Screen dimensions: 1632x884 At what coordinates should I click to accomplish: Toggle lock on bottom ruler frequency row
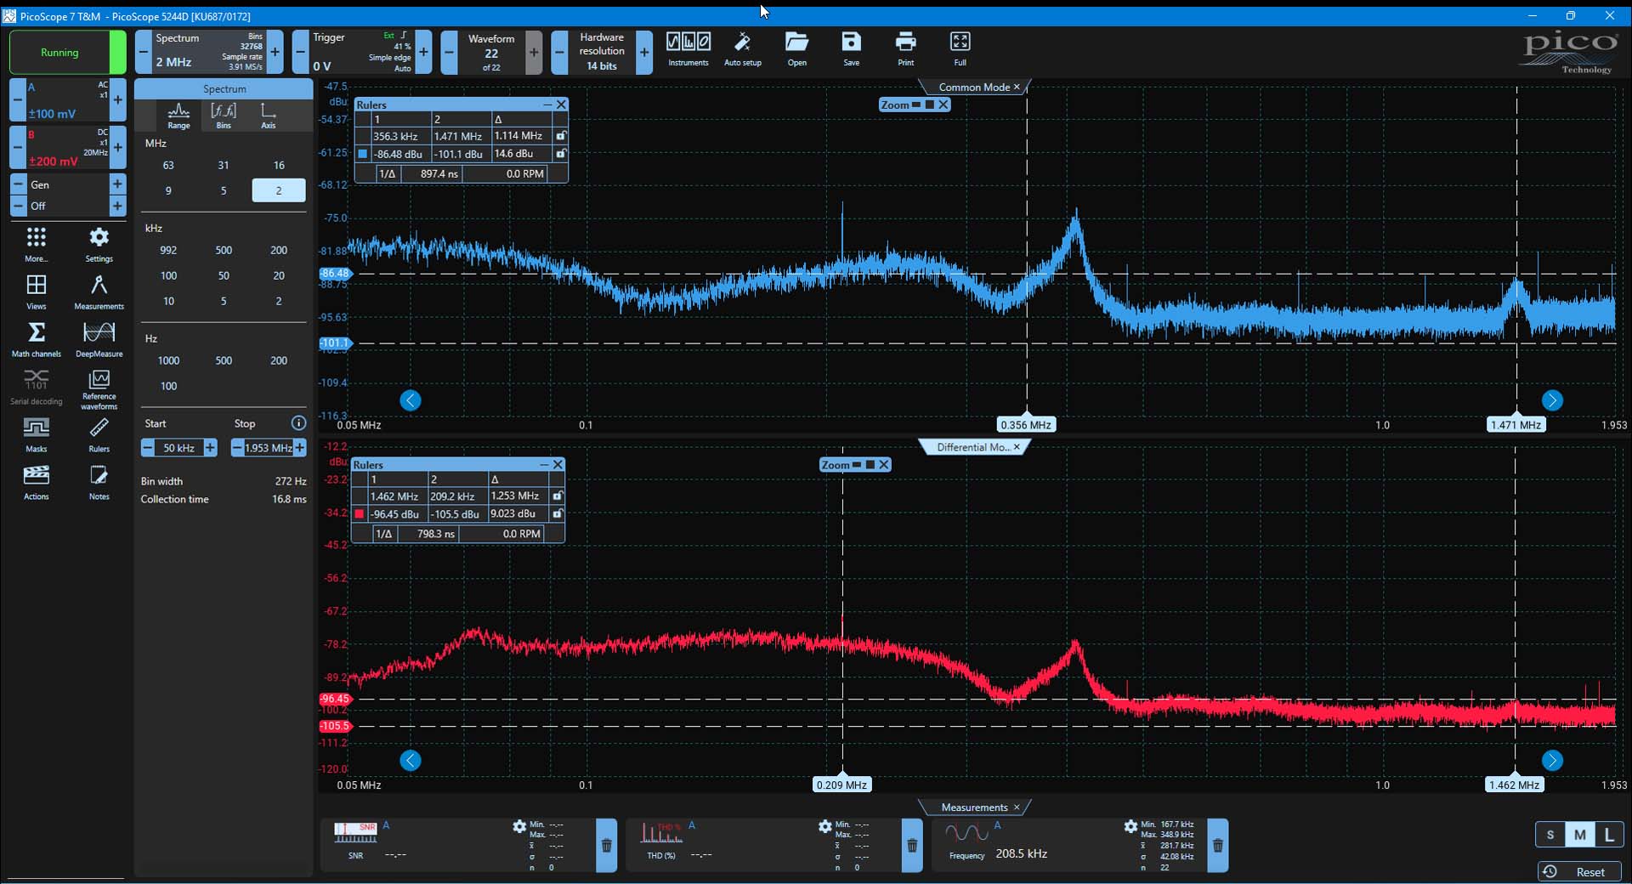pos(557,496)
